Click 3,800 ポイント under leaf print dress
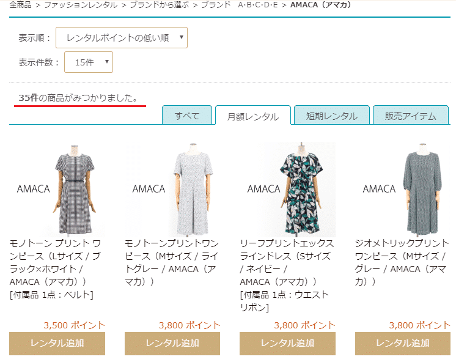456x362 pixels. [x=304, y=325]
